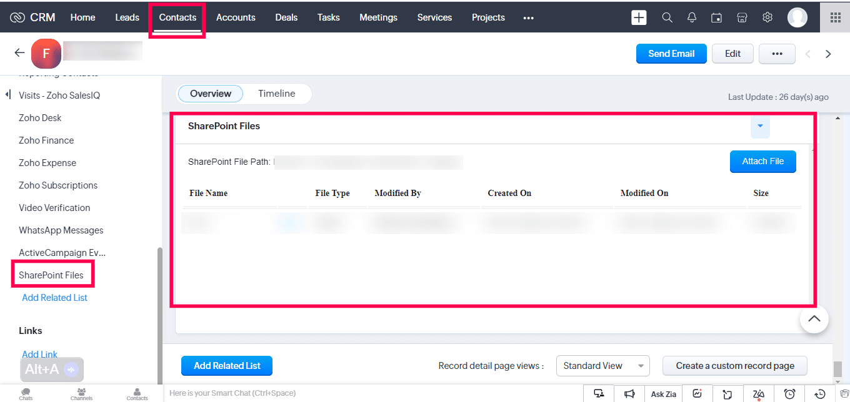This screenshot has width=850, height=402.
Task: Jump to the Zoho Desk related list
Action: pos(40,118)
